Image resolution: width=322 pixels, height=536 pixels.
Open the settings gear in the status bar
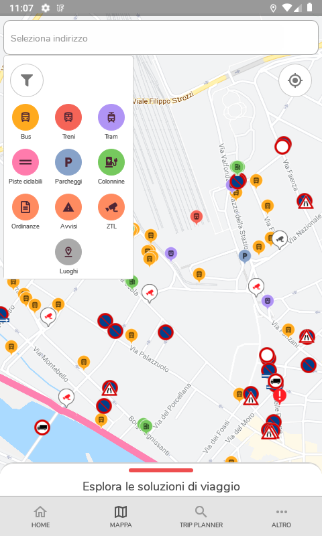[x=45, y=7]
